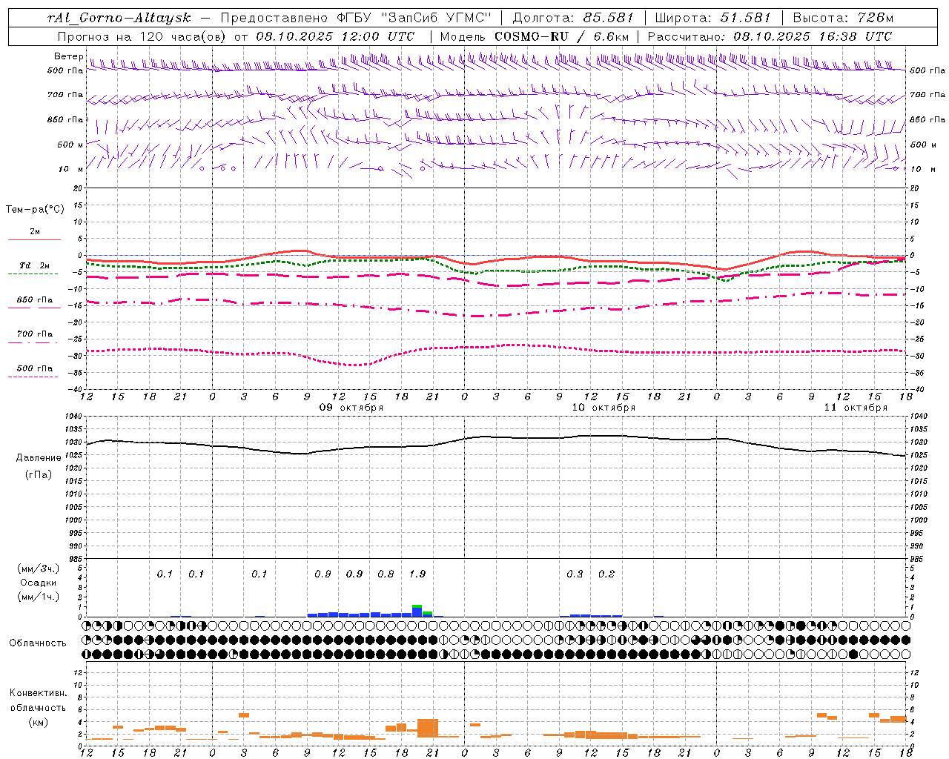Click the green-topped precipitation bar
This screenshot has width=949, height=759.
(417, 611)
